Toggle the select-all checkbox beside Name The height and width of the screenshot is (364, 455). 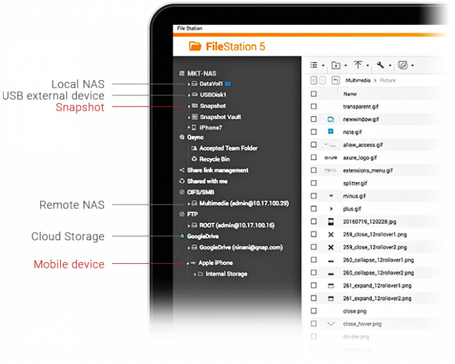(314, 94)
